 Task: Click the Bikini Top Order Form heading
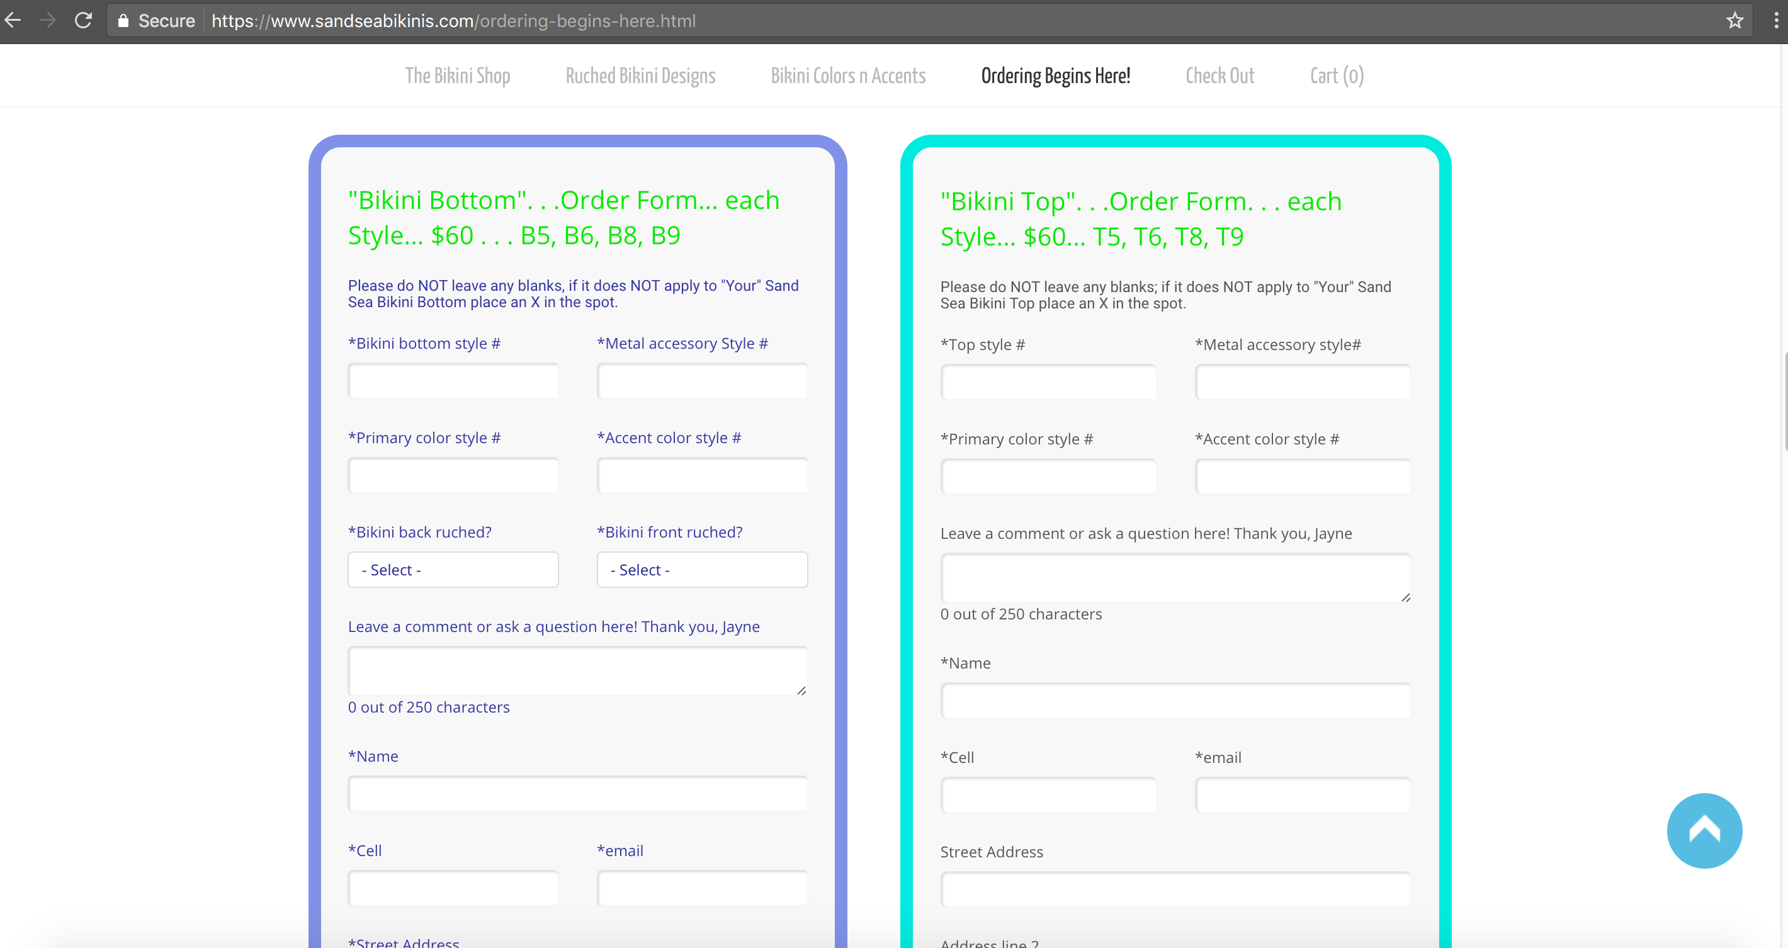[1141, 218]
